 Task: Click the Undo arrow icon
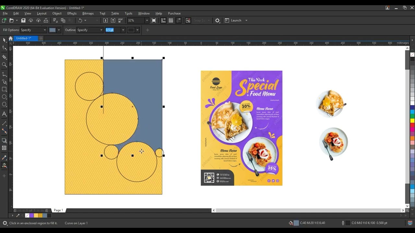(x=80, y=20)
